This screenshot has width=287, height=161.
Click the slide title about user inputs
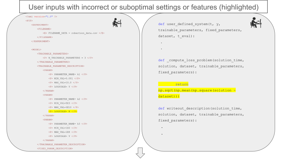tap(143, 7)
